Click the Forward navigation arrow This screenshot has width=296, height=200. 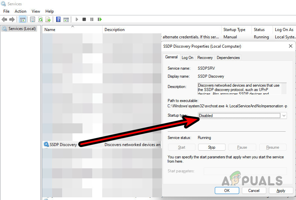click(x=12, y=19)
